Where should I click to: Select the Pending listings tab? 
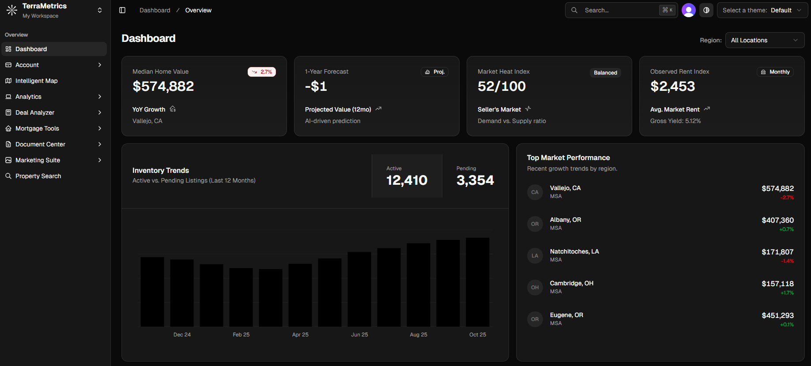click(475, 176)
